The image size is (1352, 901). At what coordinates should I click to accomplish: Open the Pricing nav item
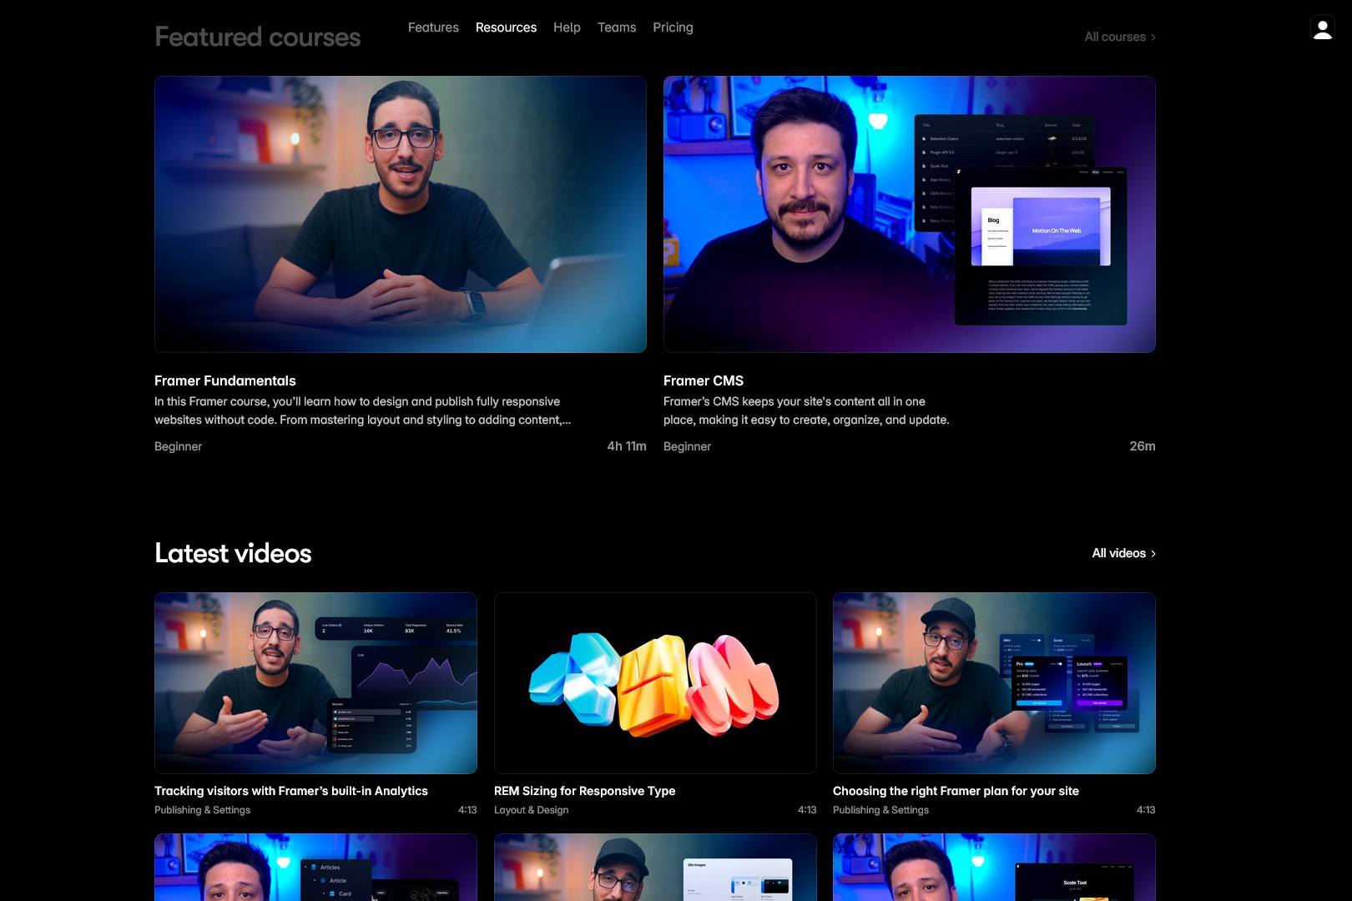pos(673,28)
